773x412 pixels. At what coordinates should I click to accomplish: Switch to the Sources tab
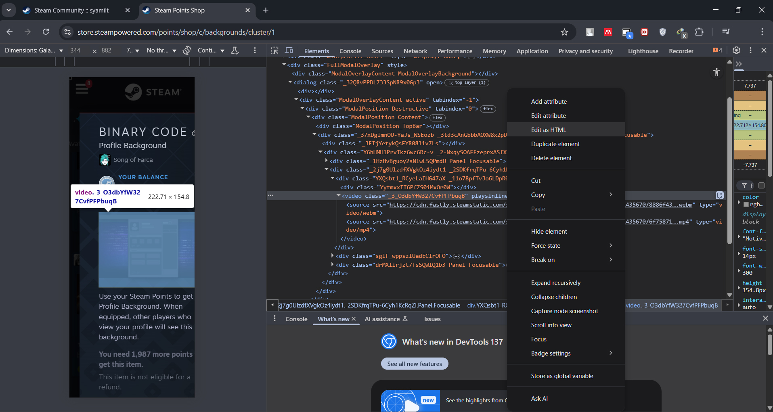tap(382, 51)
